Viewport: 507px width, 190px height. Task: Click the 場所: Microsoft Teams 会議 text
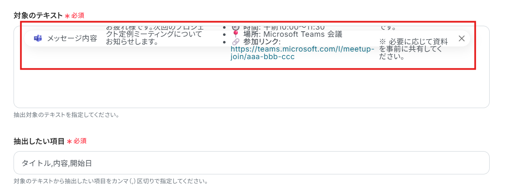(x=292, y=34)
